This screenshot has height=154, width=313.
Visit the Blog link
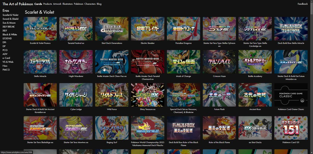click(99, 4)
